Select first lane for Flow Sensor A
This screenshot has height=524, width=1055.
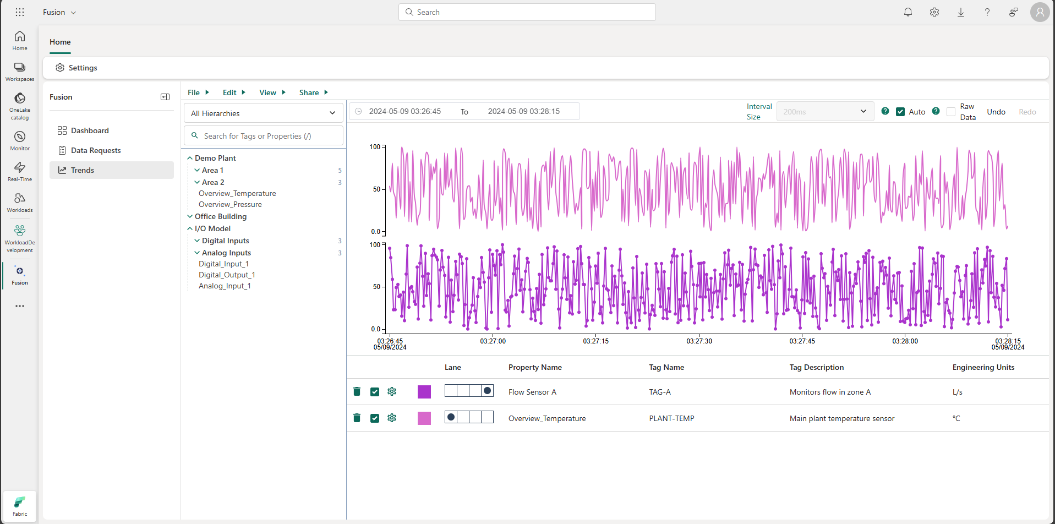click(451, 391)
